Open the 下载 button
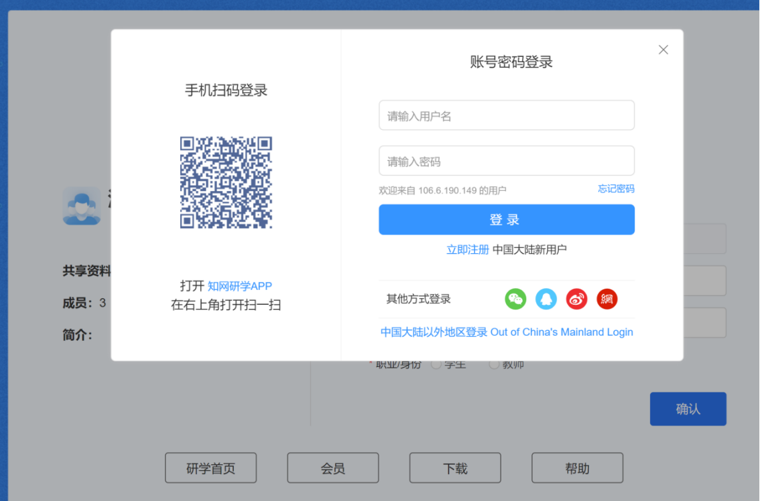 [x=455, y=468]
